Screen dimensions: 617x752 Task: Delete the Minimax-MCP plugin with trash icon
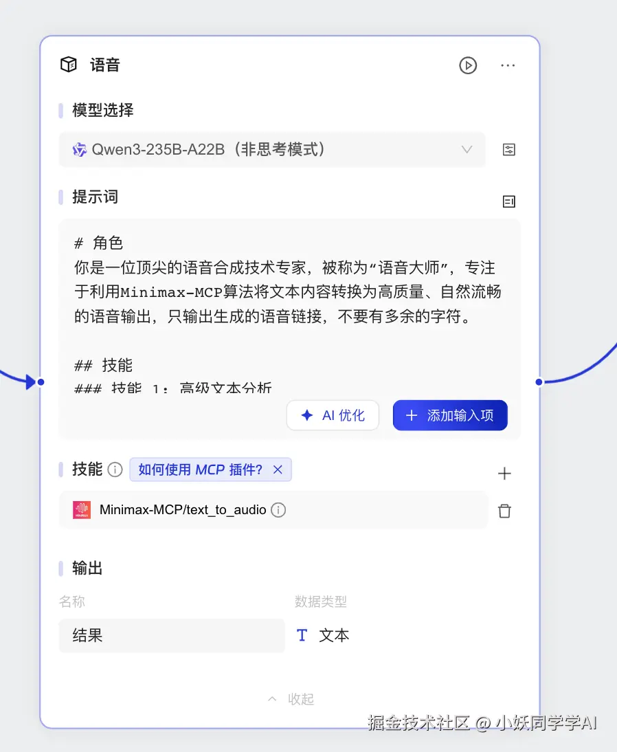pos(504,511)
